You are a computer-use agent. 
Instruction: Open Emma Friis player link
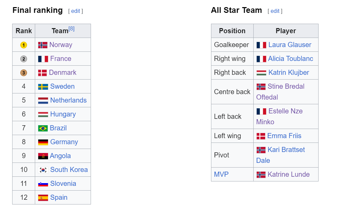(x=284, y=136)
